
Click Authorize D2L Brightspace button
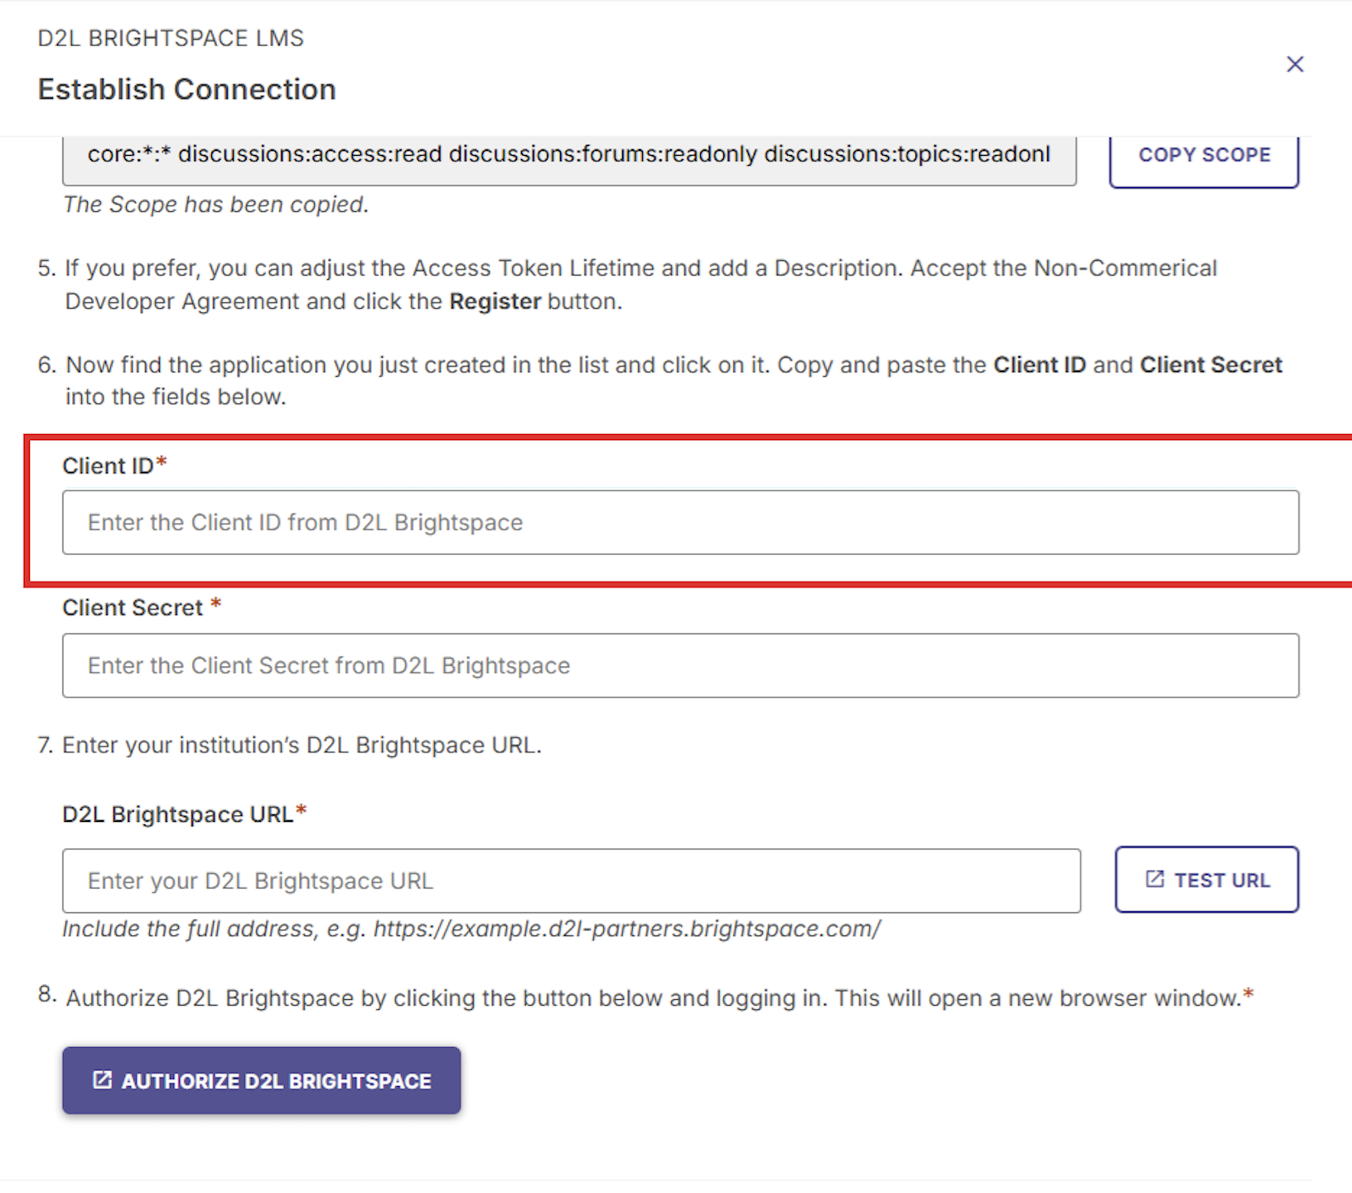[262, 1080]
